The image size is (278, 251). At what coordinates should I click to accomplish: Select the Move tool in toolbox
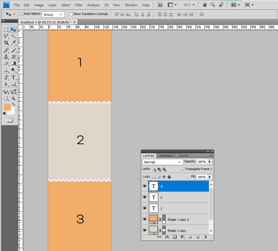pyautogui.click(x=13, y=30)
